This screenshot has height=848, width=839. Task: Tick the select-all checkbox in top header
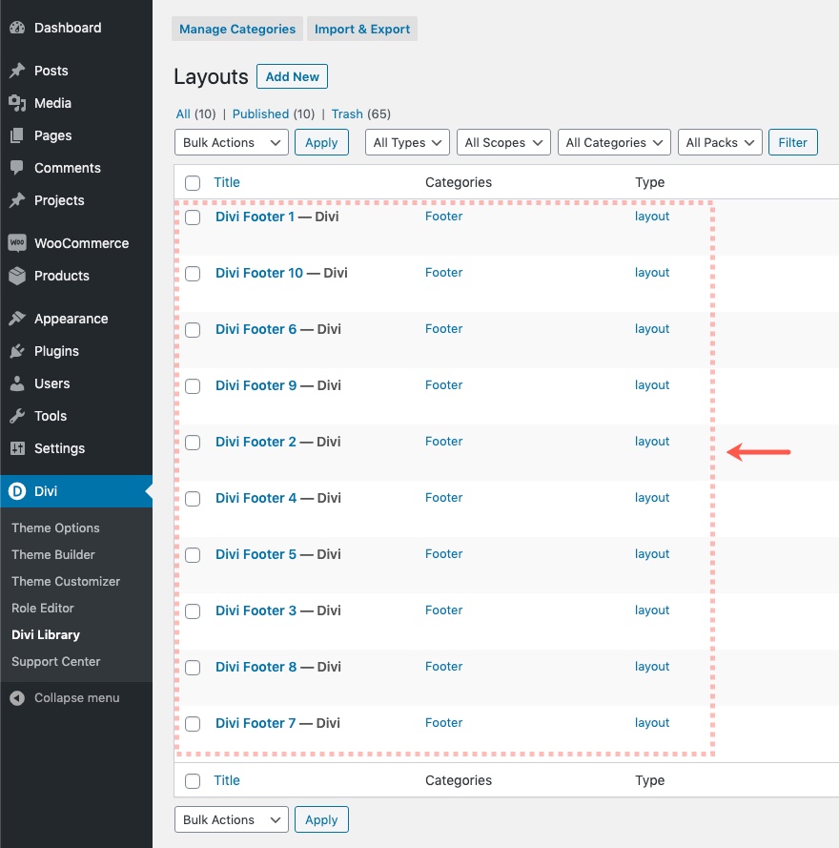tap(193, 183)
